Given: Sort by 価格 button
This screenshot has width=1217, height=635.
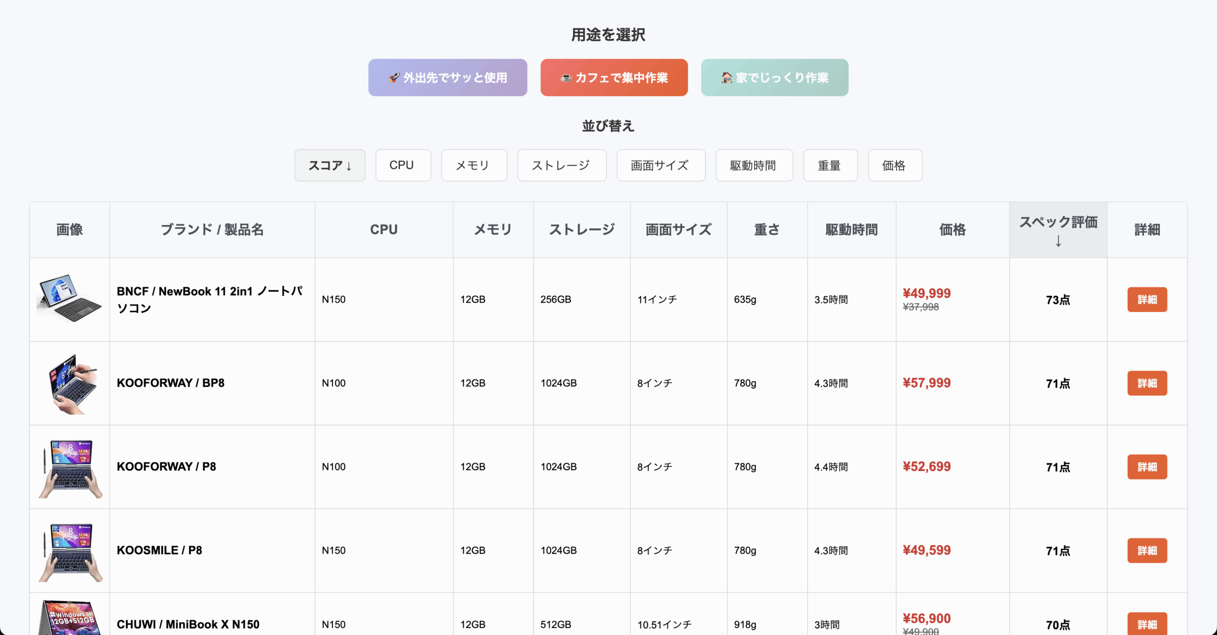Looking at the screenshot, I should click(895, 165).
